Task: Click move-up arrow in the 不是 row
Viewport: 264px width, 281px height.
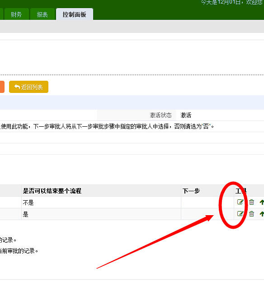Action: (262, 202)
